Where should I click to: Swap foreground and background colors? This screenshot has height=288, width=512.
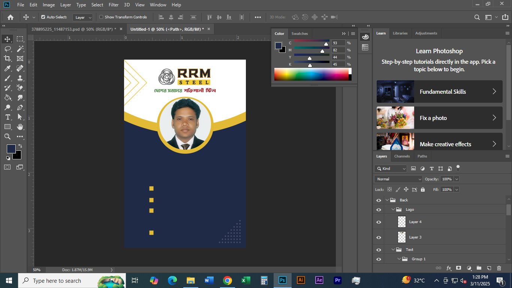point(20,145)
